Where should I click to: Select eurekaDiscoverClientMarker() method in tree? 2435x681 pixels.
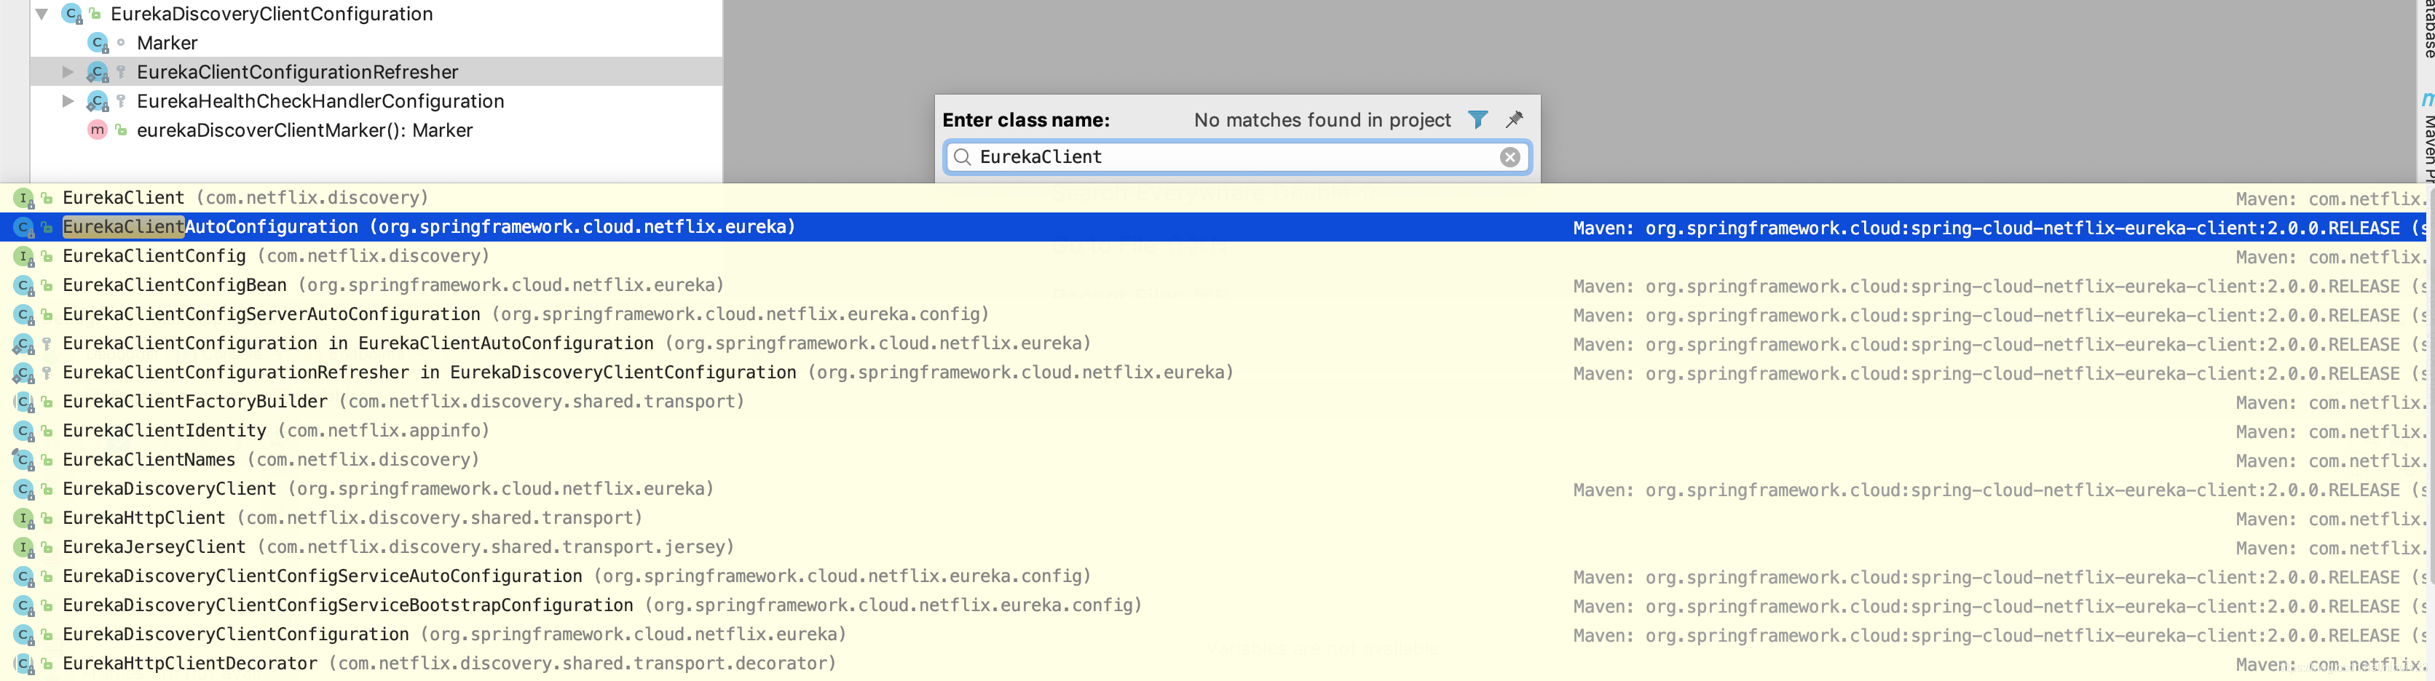click(x=304, y=130)
